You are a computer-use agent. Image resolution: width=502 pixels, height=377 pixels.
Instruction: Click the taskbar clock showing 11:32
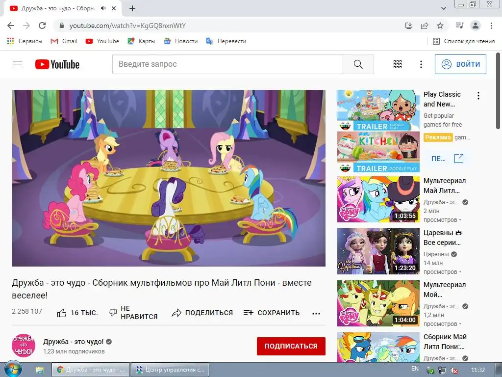pos(478,370)
